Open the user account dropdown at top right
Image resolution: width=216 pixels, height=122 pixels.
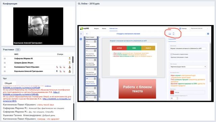(x=199, y=28)
